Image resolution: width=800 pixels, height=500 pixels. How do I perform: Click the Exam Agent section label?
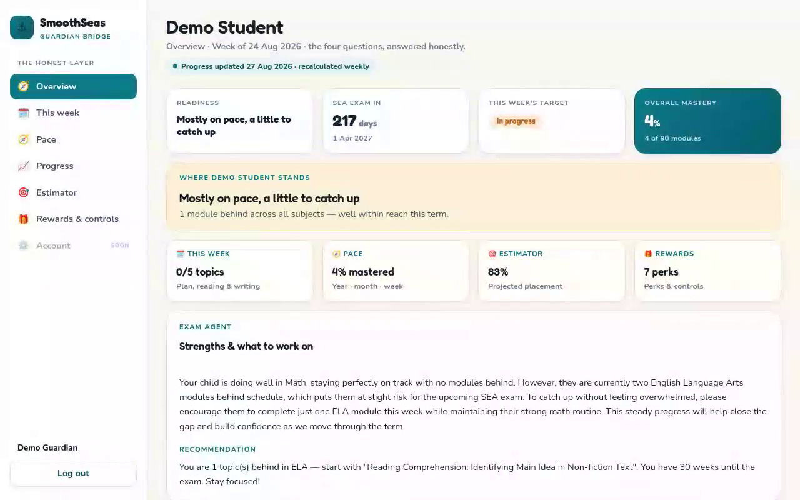206,327
